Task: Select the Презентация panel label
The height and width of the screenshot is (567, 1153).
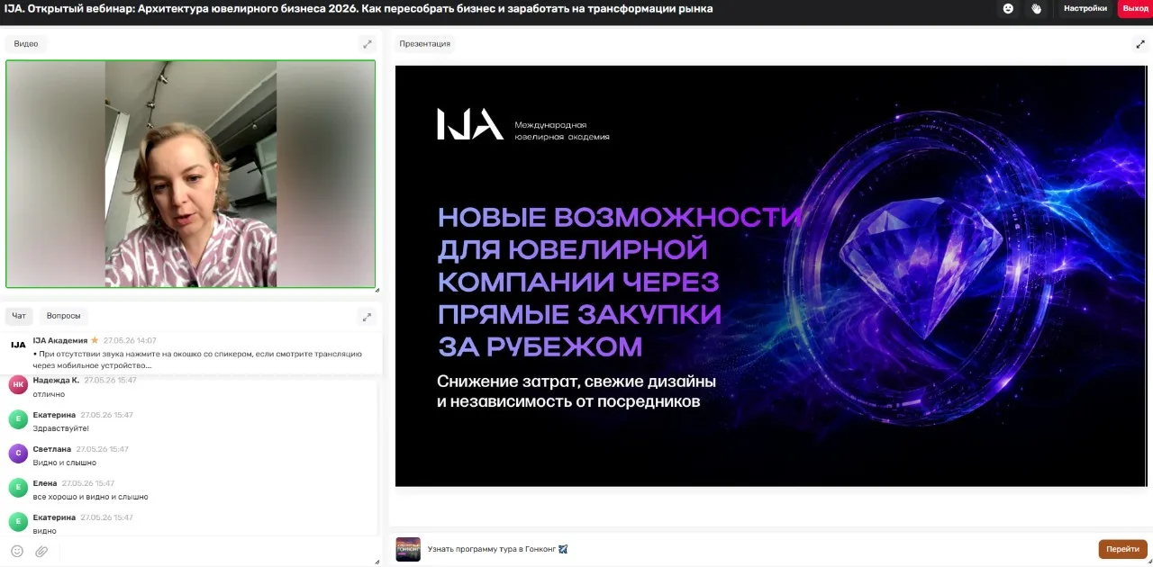Action: pyautogui.click(x=425, y=43)
